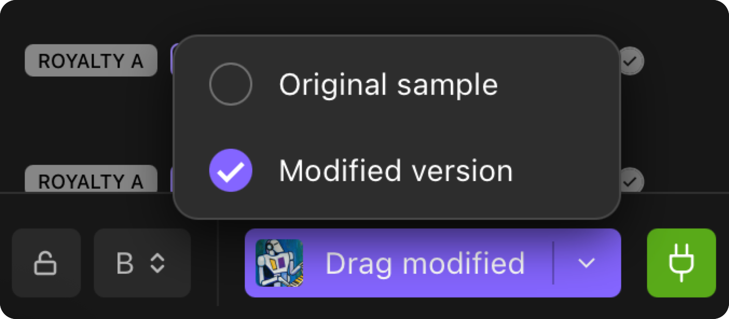Click the vertical separator left of Drag modified

(x=218, y=263)
